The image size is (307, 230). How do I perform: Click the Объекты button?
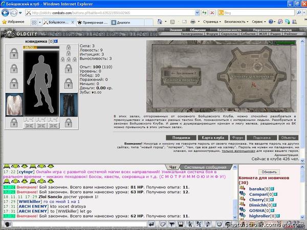[289, 137]
